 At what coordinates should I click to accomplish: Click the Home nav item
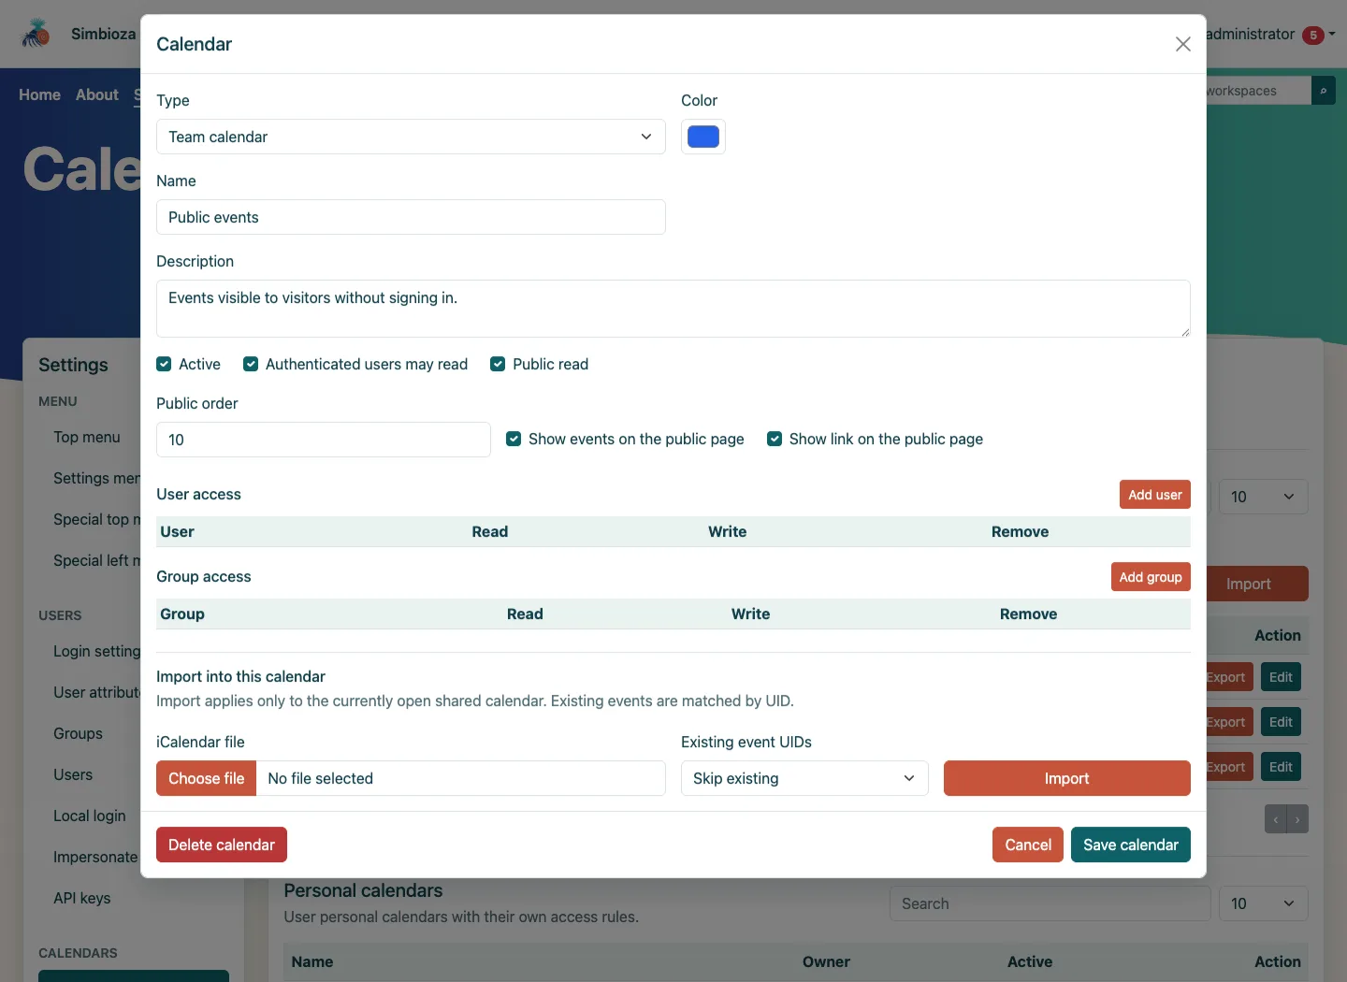click(39, 94)
